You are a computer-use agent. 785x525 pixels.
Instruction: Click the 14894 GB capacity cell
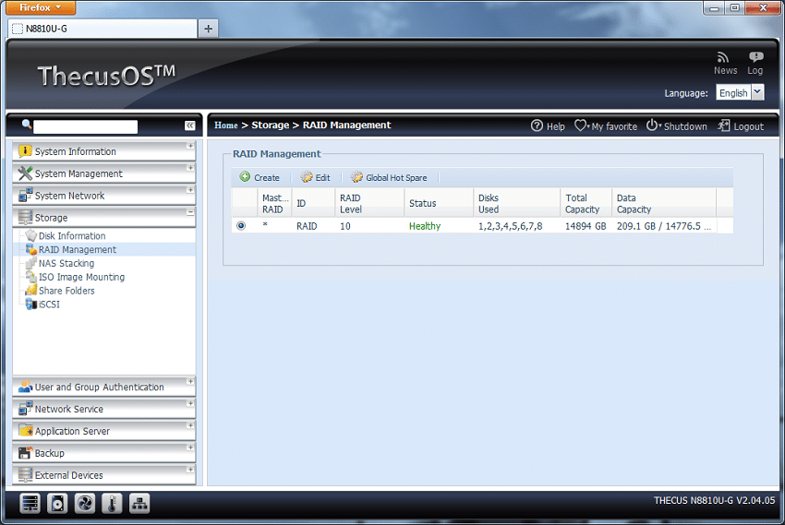(x=586, y=226)
